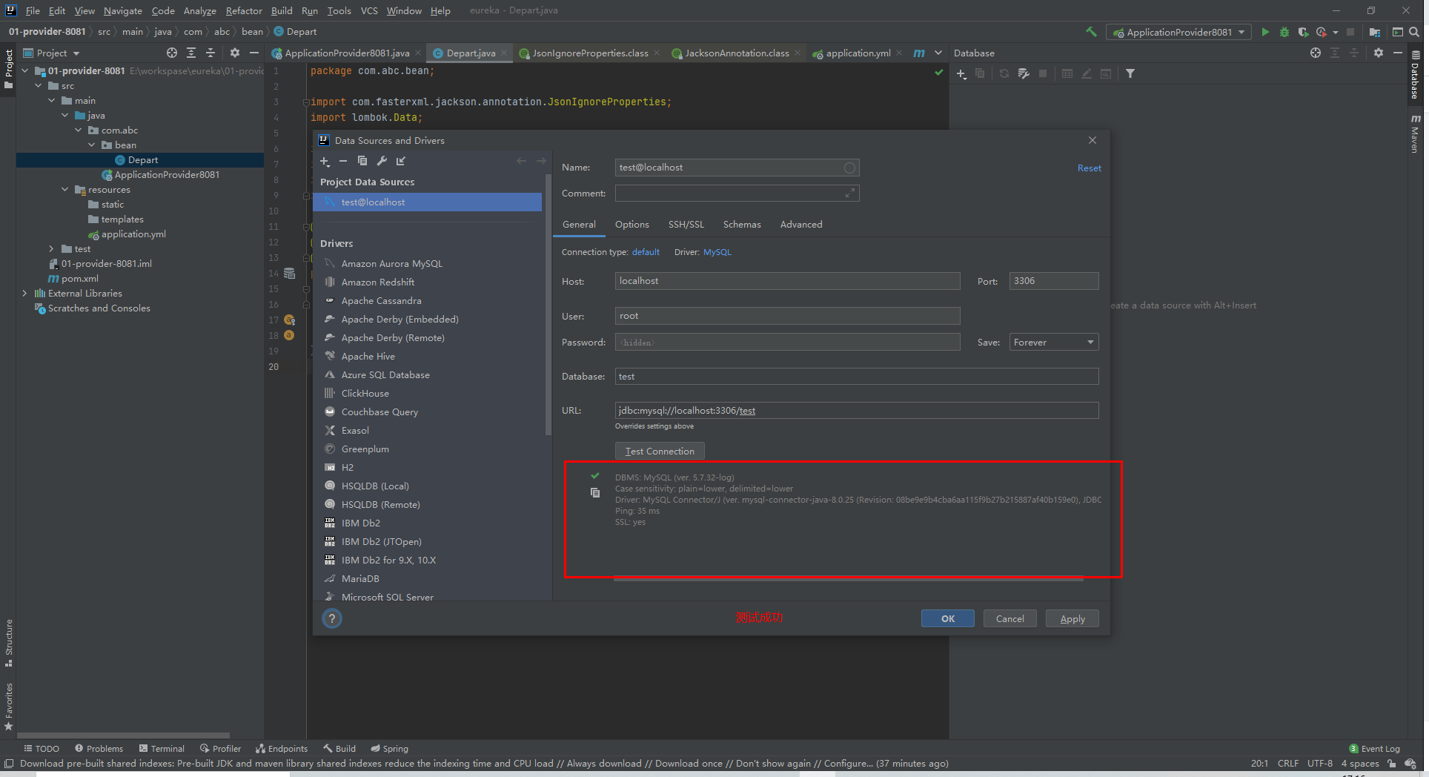
Task: Click the default connection type link
Action: (646, 252)
